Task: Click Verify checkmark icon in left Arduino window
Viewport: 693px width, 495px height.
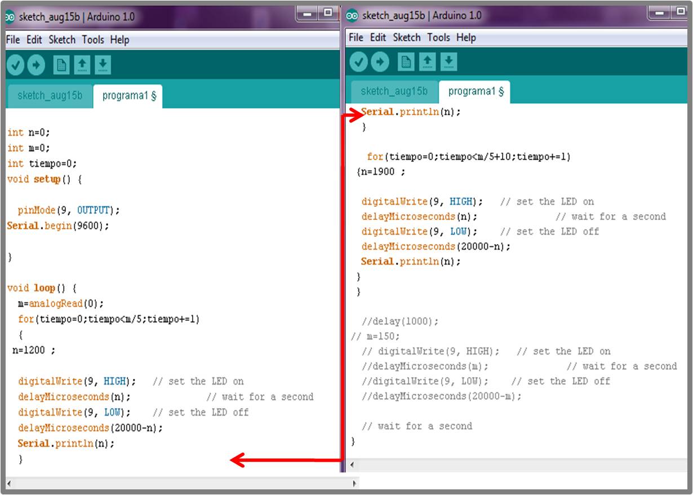Action: click(x=15, y=66)
